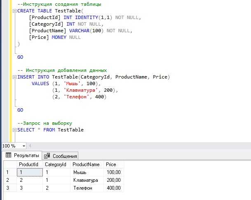This screenshot has height=200, width=251.
Task: Click the left arrow of horizontal scrollbar
Action: pyautogui.click(x=31, y=146)
